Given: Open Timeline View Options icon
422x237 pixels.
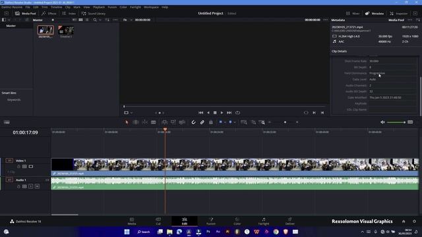Looking at the screenshot, I should click(7, 122).
